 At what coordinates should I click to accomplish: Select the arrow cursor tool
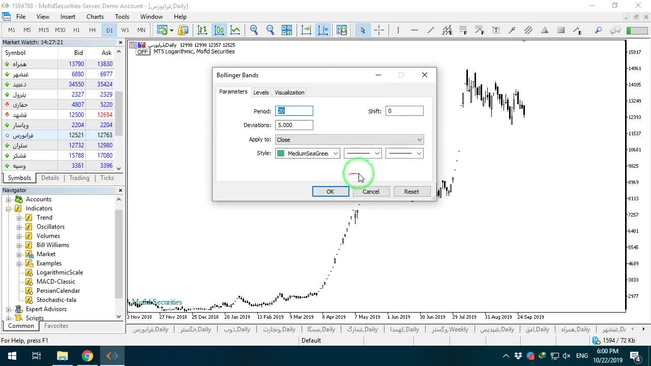tap(363, 30)
